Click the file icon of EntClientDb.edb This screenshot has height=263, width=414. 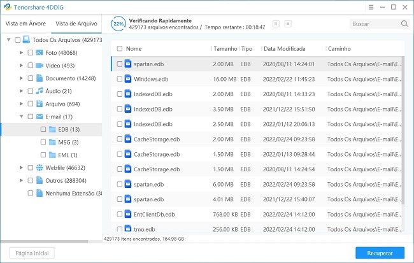(128, 214)
